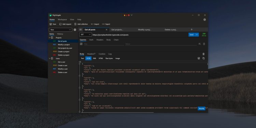Click the Add collection icon

(x=75, y=24)
